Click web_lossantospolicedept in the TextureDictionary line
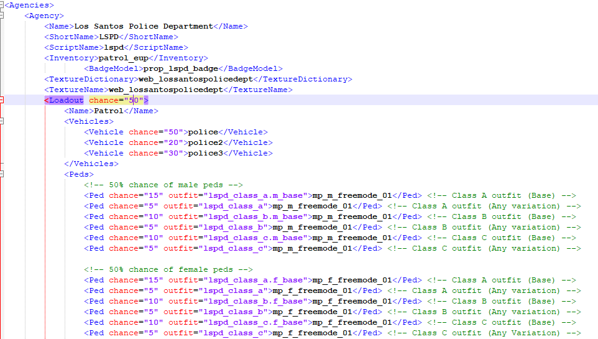 point(196,80)
